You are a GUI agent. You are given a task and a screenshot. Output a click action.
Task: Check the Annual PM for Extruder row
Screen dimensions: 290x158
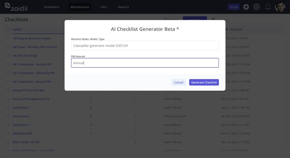point(8,90)
